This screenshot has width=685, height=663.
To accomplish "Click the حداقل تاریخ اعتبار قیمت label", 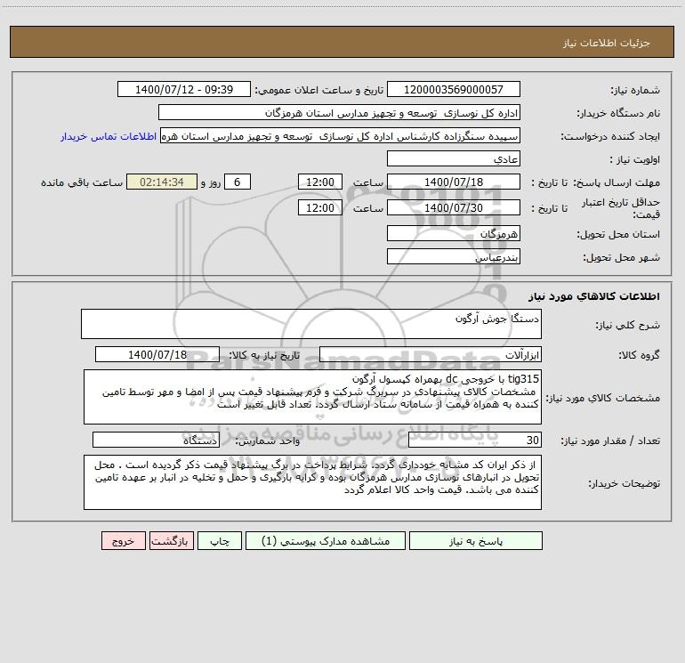I will (x=621, y=208).
